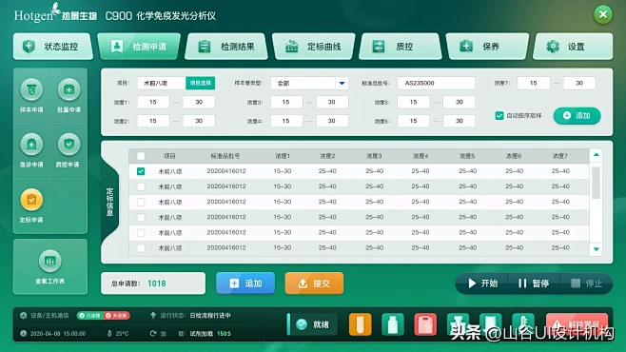
Task: Open the 检测结果 tab
Action: 226,47
